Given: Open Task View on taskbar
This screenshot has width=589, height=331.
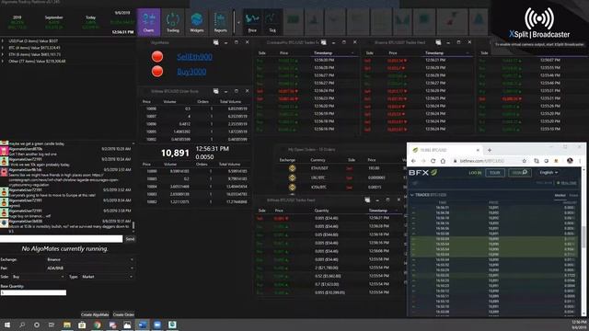Looking at the screenshot, I should click(52, 325).
